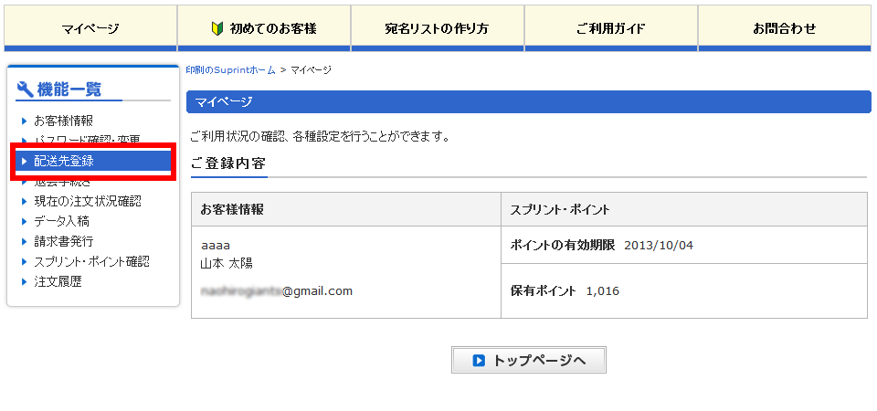Click the arrow bullet beside データ入稿
The width and height of the screenshot is (877, 411).
coord(24,221)
